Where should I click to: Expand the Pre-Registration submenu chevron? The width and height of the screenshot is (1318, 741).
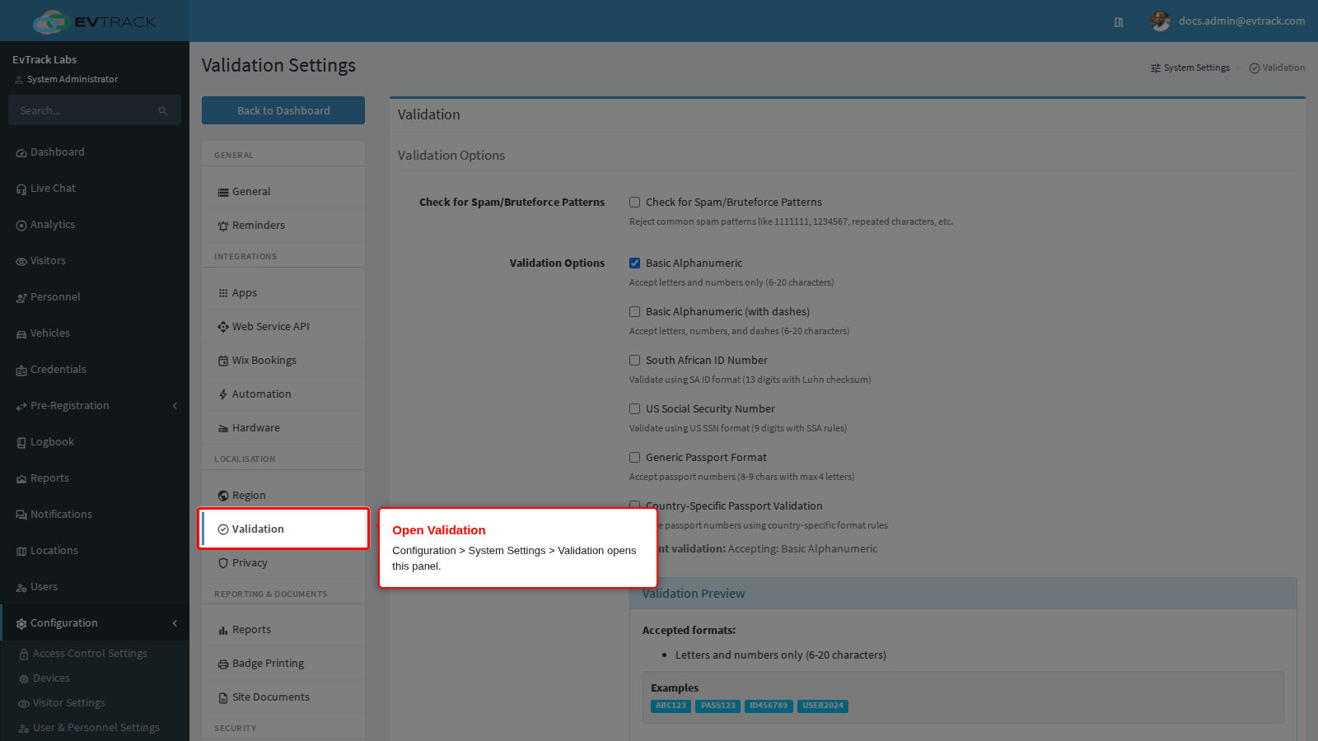(x=175, y=406)
